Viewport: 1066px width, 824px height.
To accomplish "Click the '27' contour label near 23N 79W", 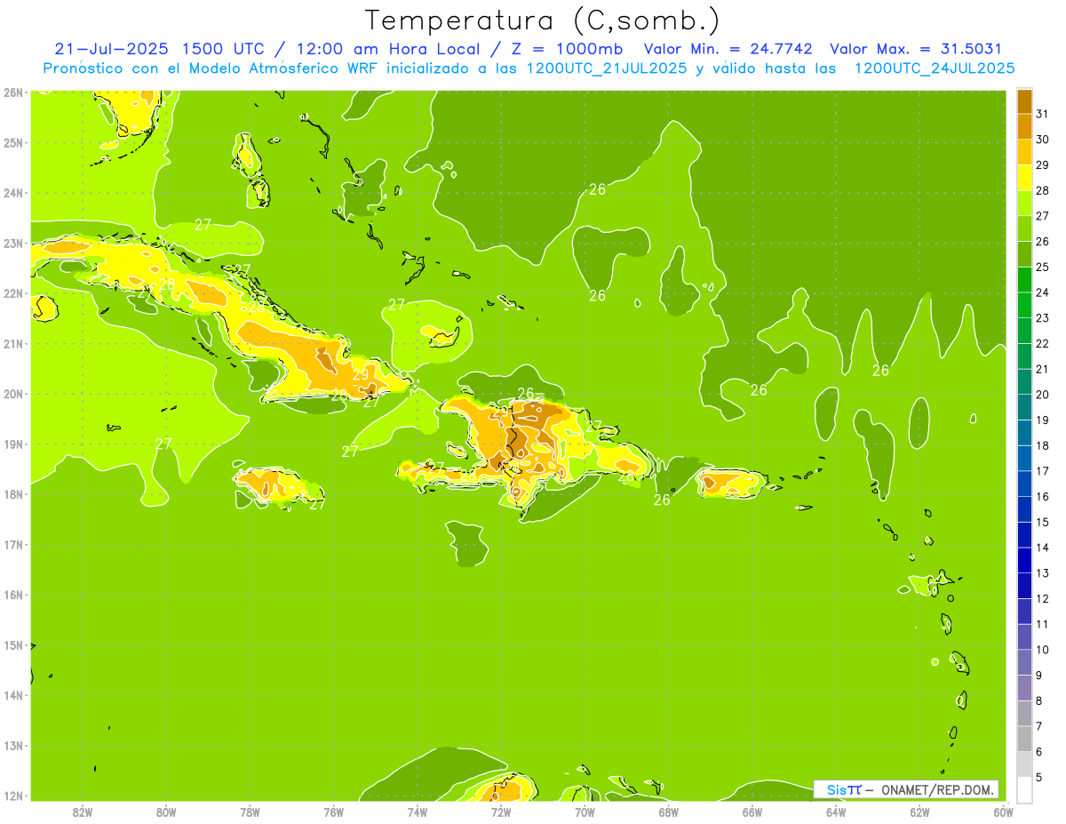I will click(x=203, y=224).
